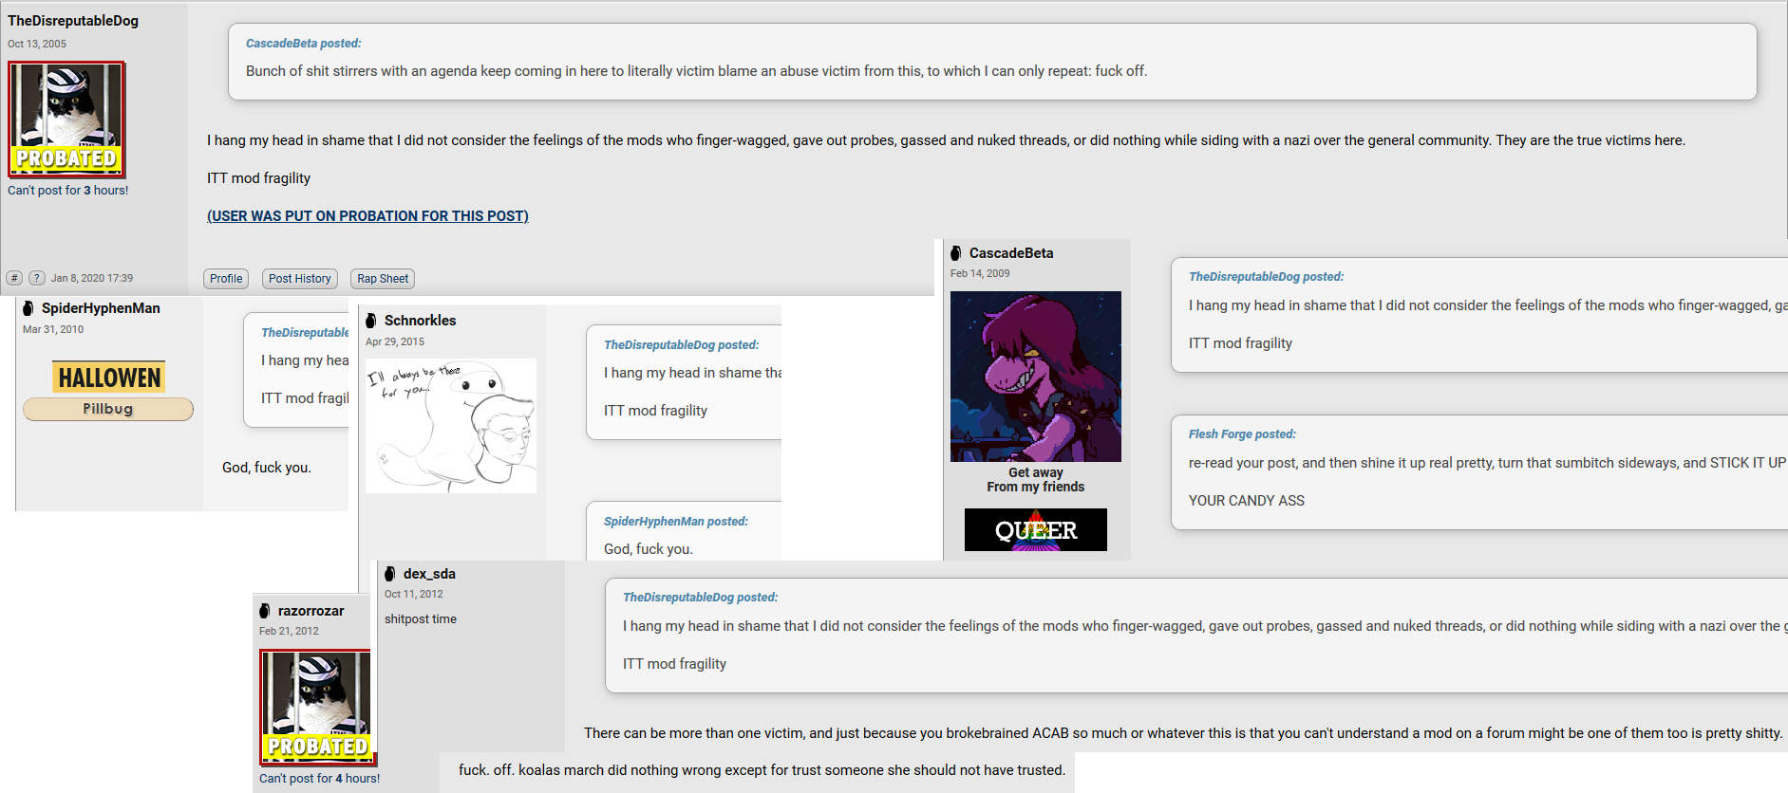Click the '?' icon beside the post date
1788x793 pixels.
37,278
